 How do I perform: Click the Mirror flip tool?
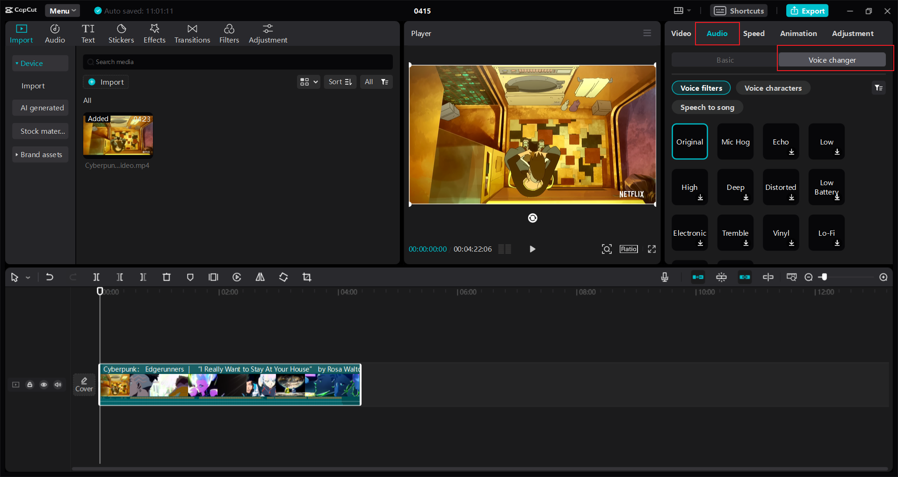click(260, 277)
